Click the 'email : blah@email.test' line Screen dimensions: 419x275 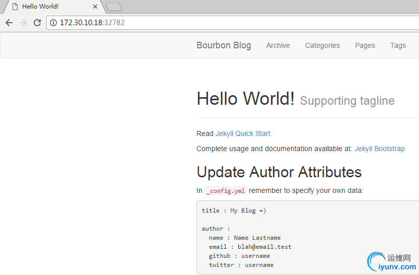[x=250, y=247]
